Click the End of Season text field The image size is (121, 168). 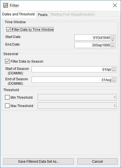click(x=72, y=80)
